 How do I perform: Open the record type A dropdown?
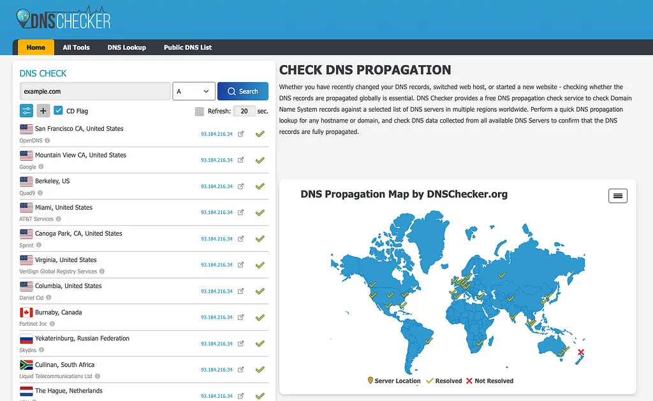tap(194, 91)
